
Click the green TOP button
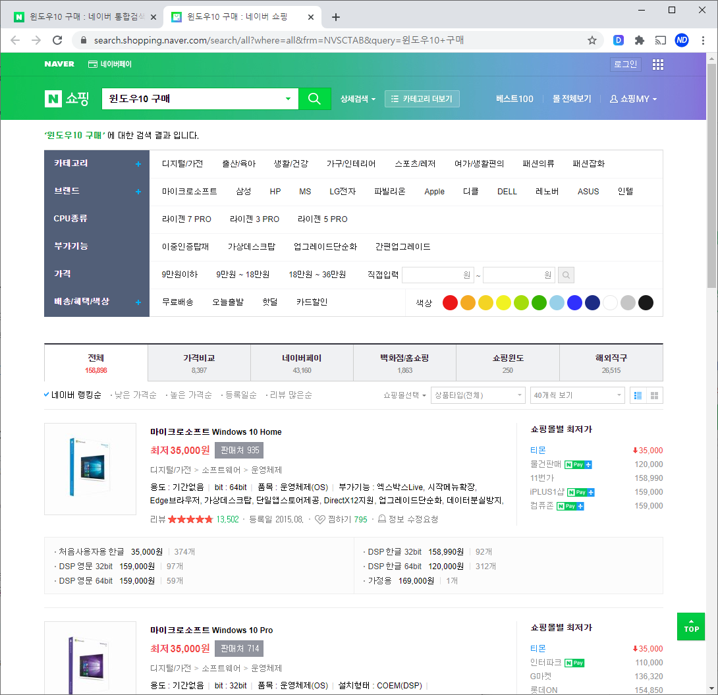(691, 626)
